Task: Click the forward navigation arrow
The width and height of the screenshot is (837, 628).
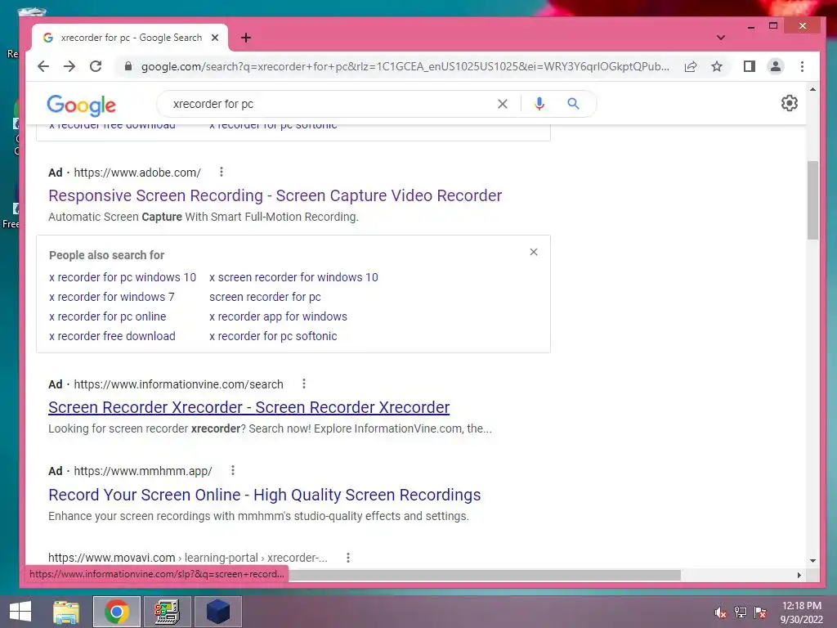Action: pyautogui.click(x=69, y=66)
